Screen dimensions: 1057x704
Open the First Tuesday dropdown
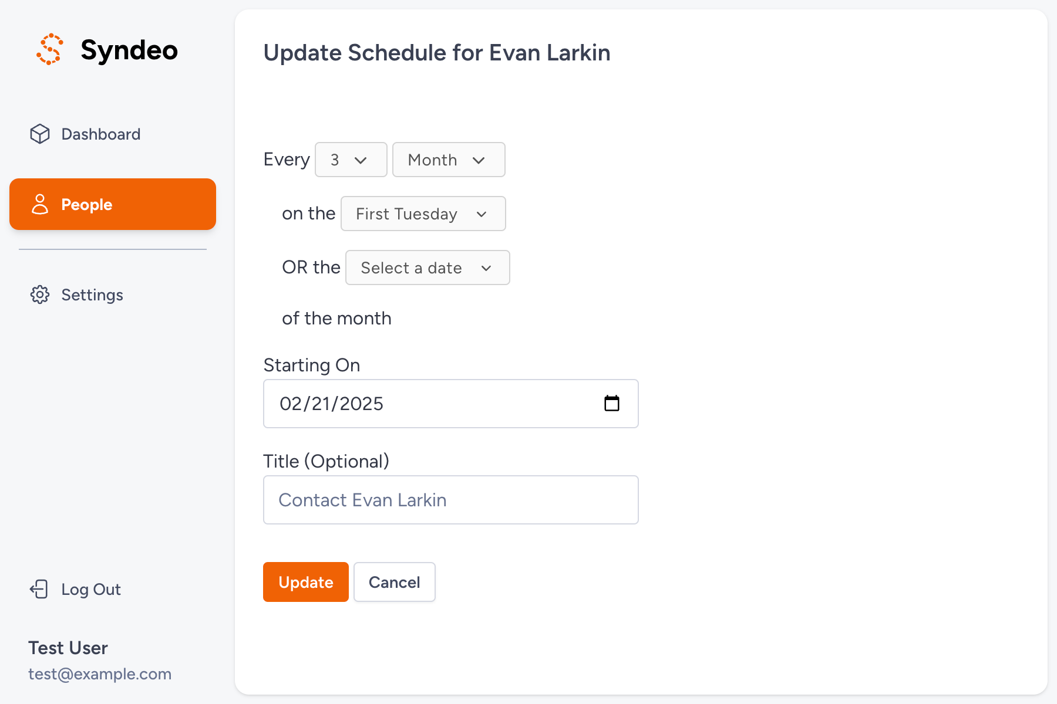tap(423, 214)
